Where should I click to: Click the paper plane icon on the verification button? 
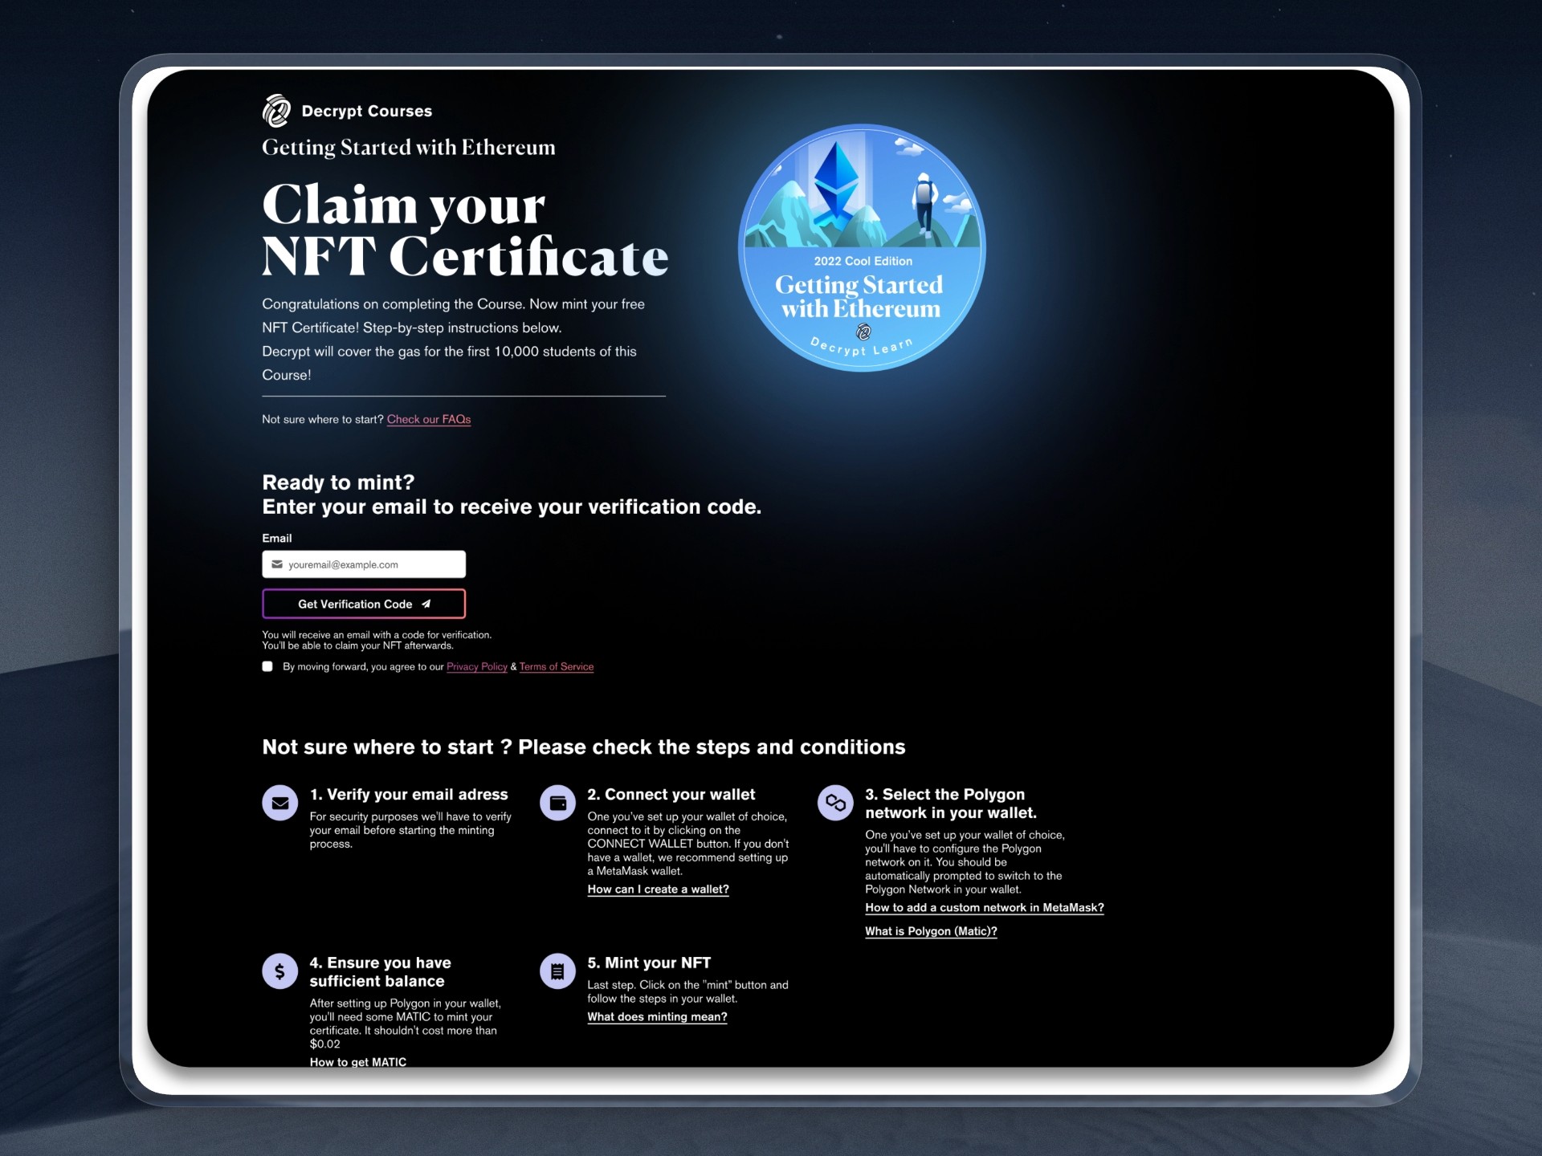426,604
